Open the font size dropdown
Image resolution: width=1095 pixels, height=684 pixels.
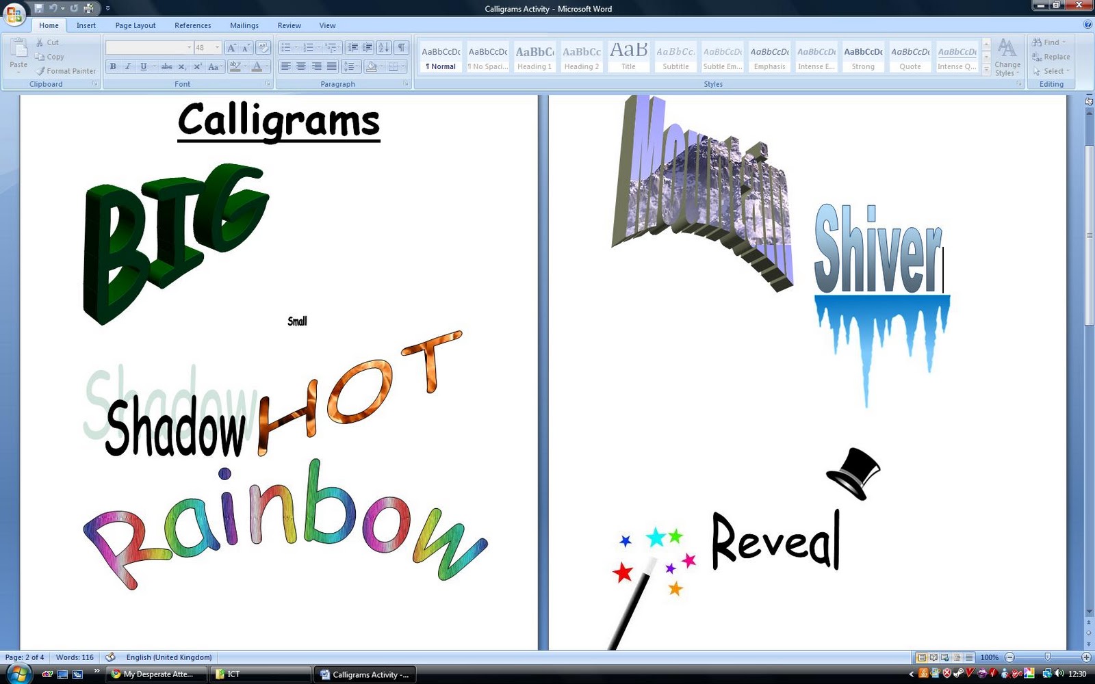tap(216, 47)
